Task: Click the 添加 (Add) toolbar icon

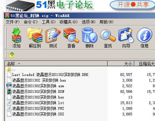Action: (x=16, y=35)
